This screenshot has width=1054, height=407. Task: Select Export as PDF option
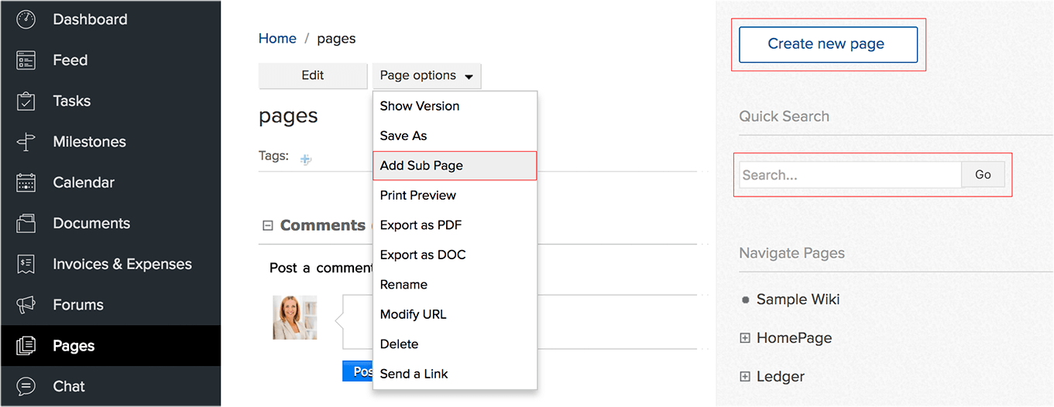(455, 225)
